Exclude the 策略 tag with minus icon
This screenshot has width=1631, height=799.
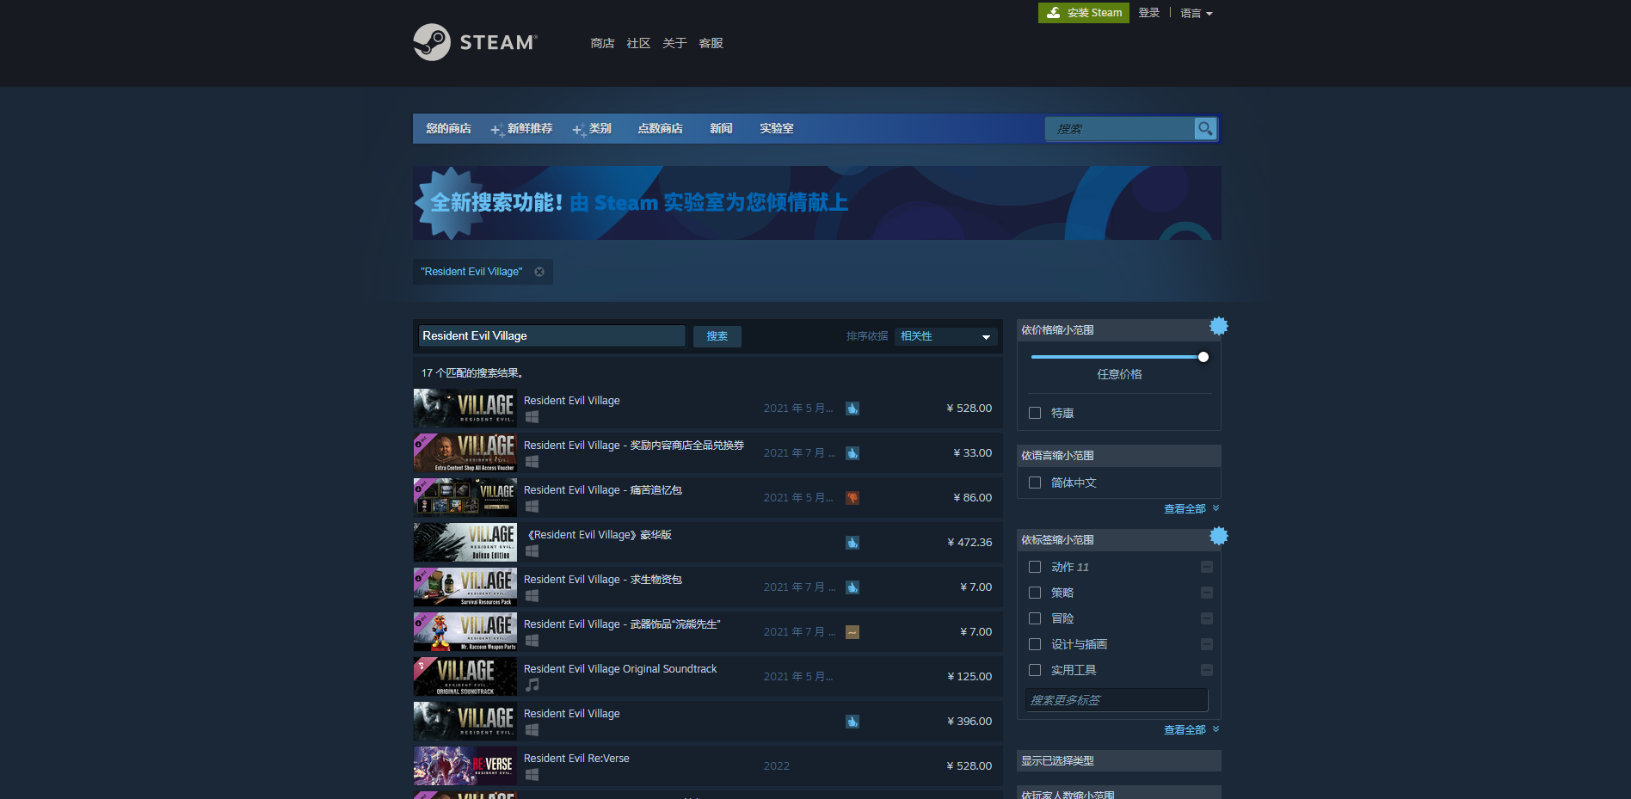1207,593
